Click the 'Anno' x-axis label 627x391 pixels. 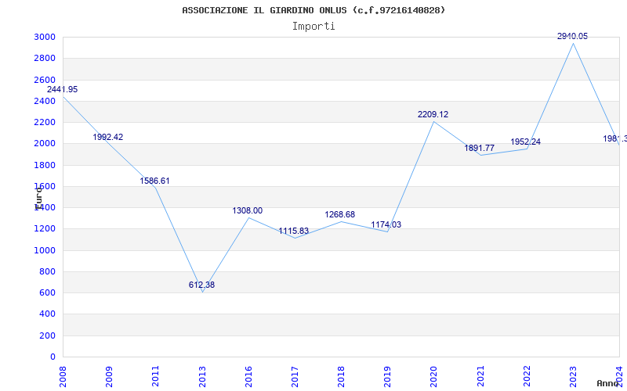(607, 383)
